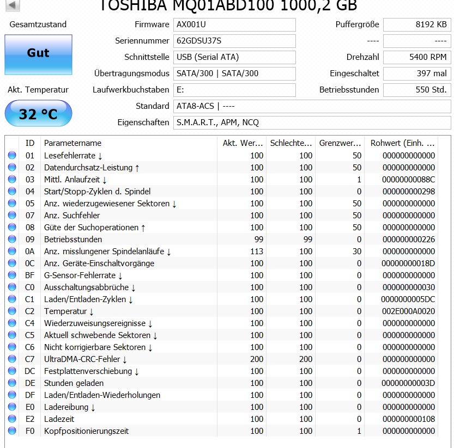
Task: Sort by the Parametername column header
Action: pyautogui.click(x=129, y=143)
